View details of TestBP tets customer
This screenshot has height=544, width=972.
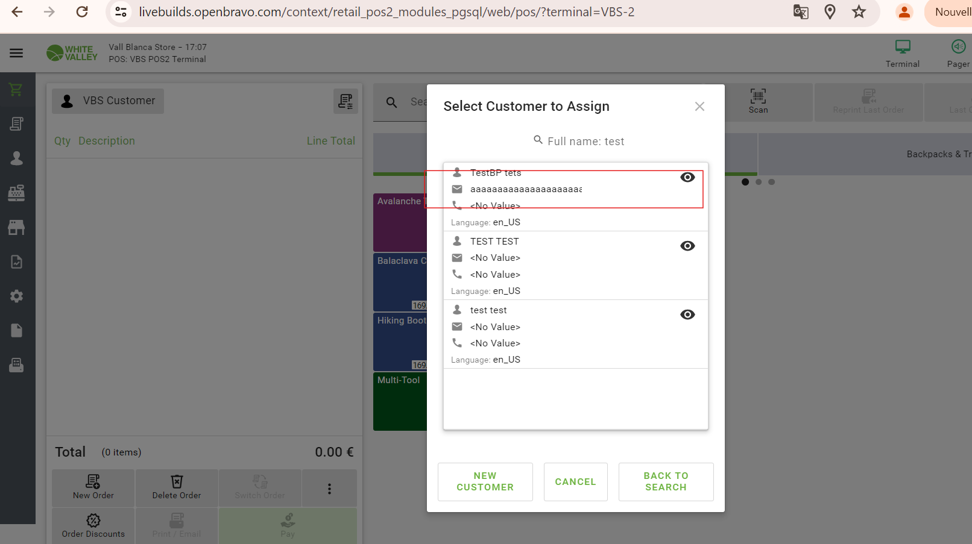tap(687, 177)
